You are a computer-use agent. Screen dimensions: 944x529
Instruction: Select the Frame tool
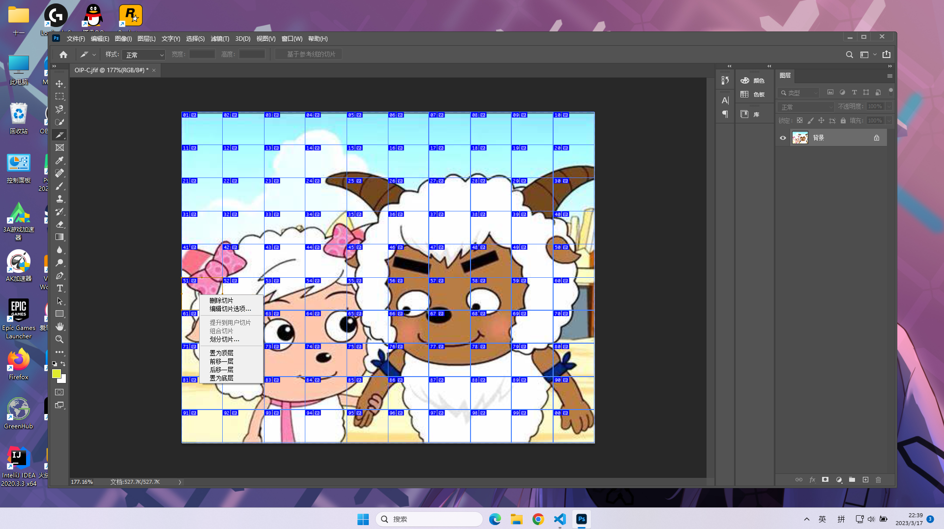59,147
